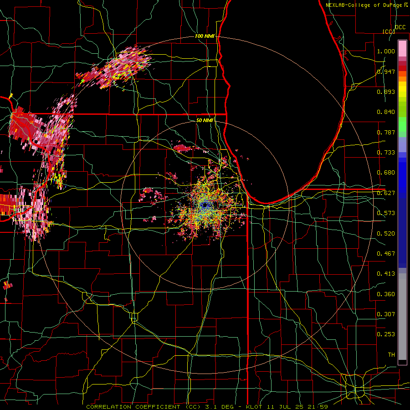Image resolution: width=410 pixels, height=410 pixels.
Task: Click the 50 NMI range ring label
Action: 205,120
